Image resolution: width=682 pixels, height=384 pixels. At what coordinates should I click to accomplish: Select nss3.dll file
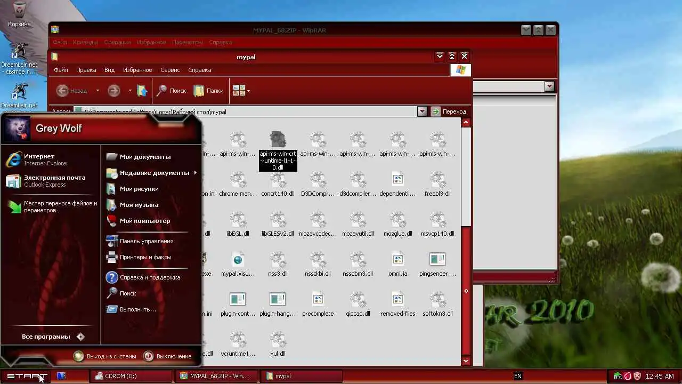coord(278,264)
